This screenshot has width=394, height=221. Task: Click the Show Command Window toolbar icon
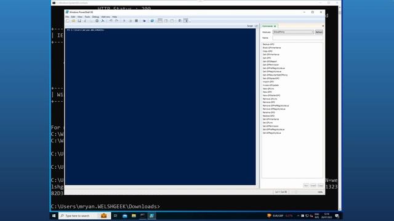coord(180,21)
